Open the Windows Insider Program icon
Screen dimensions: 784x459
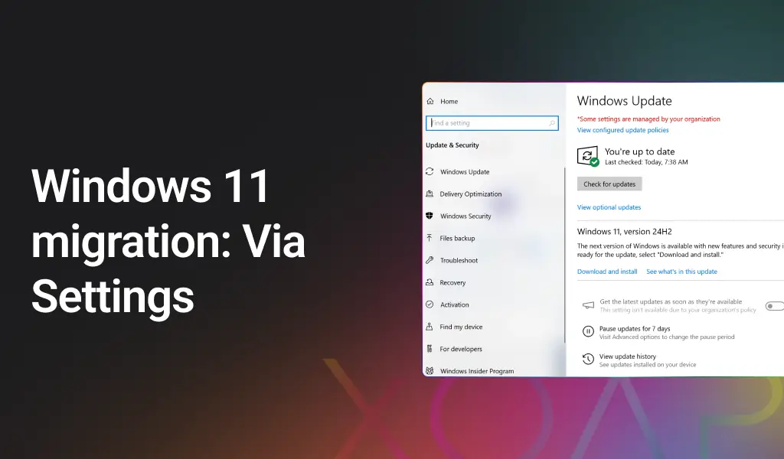[x=430, y=370]
